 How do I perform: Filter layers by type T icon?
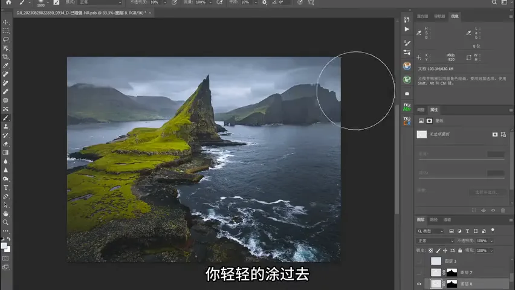[x=467, y=231]
